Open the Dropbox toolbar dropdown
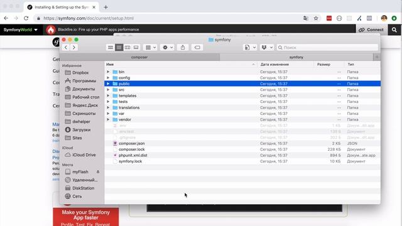 pos(267,48)
